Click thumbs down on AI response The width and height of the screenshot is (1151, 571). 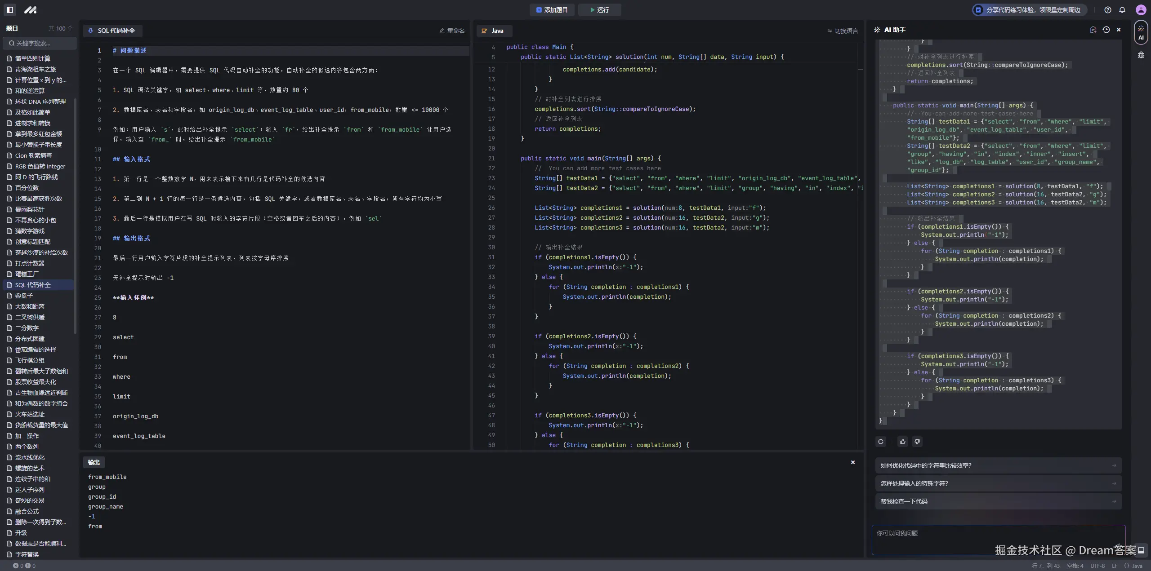(917, 442)
